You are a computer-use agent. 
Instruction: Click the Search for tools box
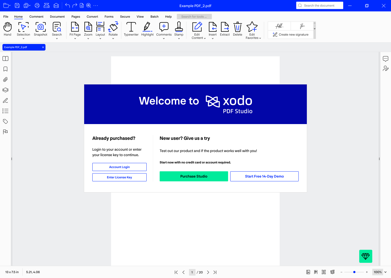(x=194, y=17)
